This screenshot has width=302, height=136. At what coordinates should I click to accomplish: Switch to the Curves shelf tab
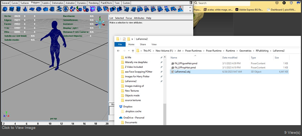(15, 3)
